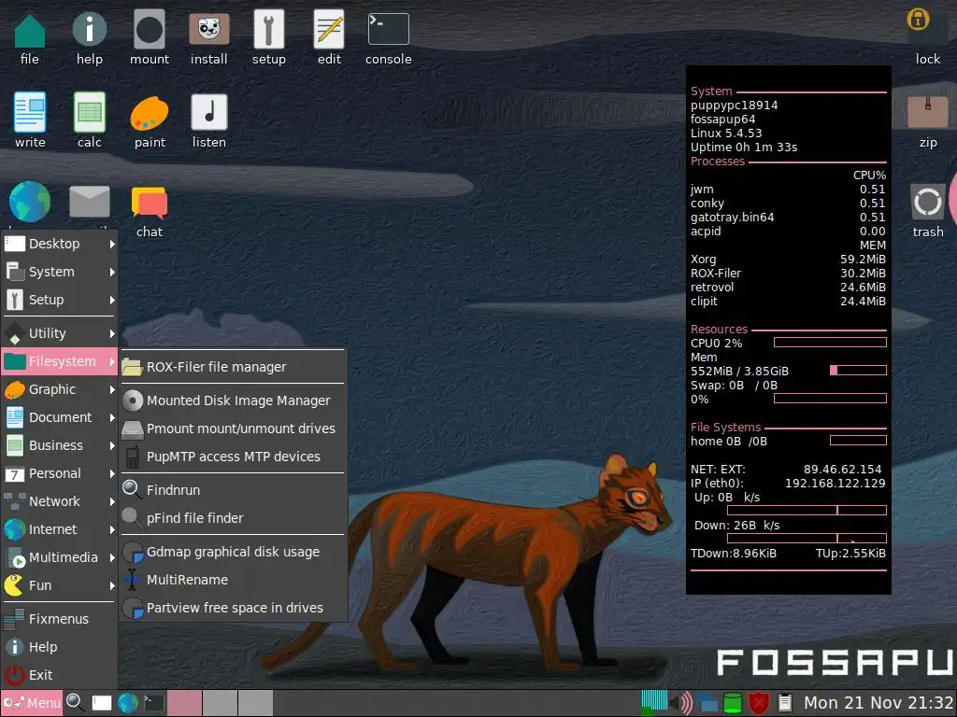This screenshot has height=717, width=957.
Task: Open pFind file finder
Action: 233,518
